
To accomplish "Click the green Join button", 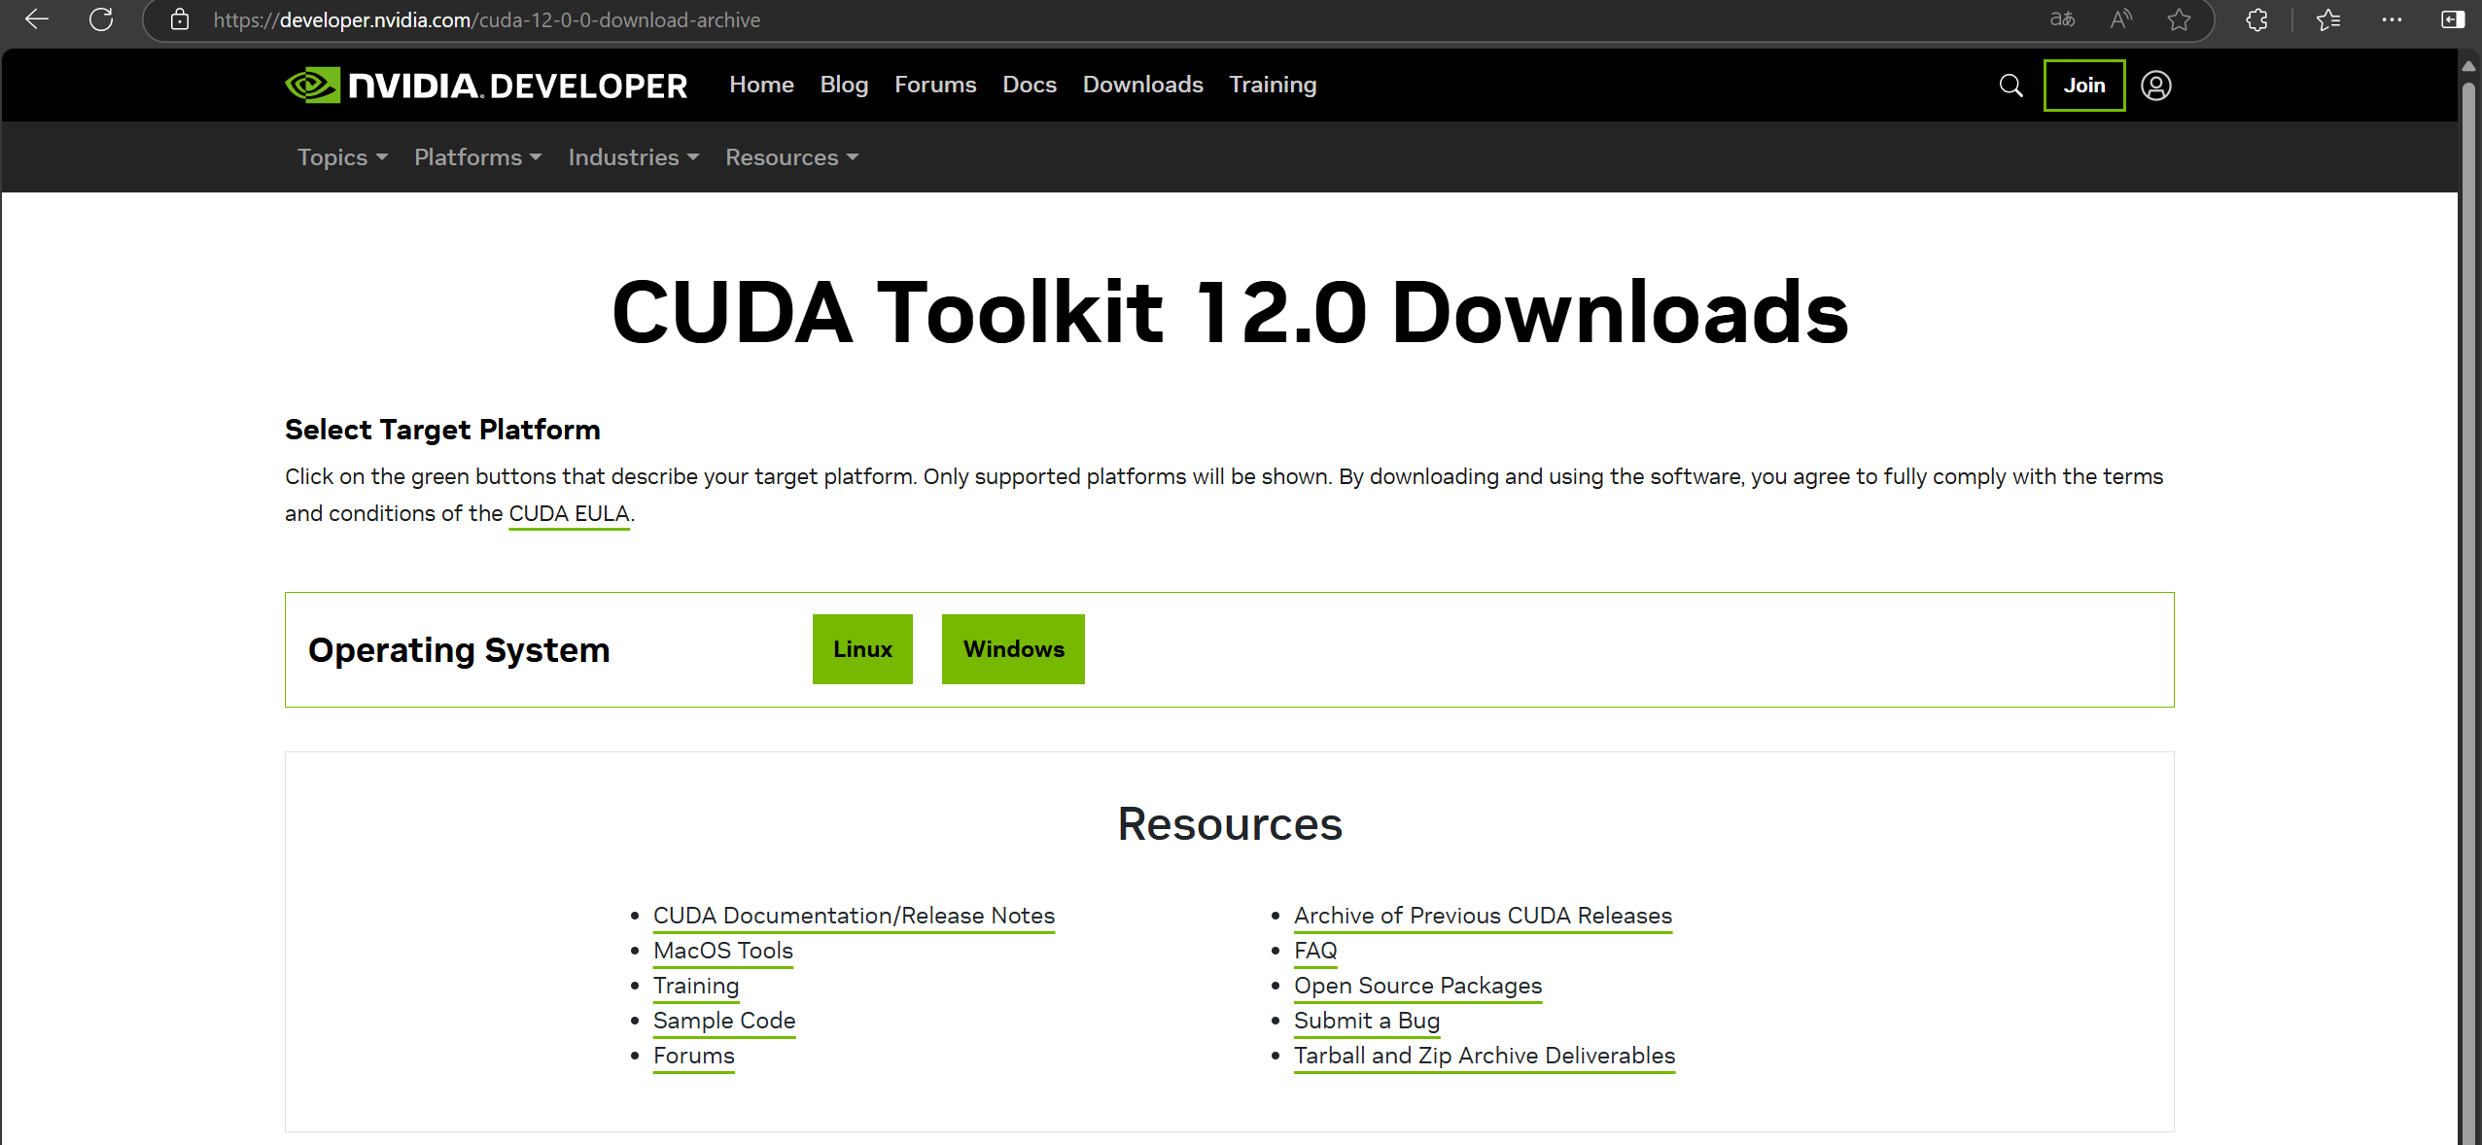I will click(x=2083, y=86).
